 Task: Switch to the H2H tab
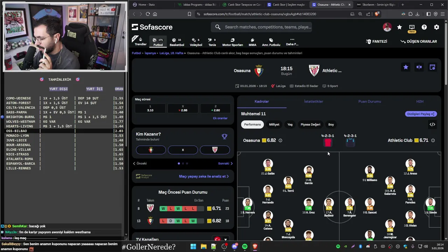420,101
